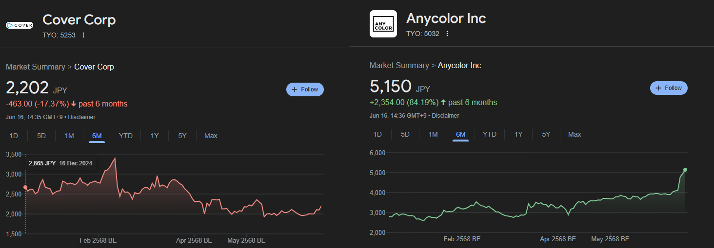The height and width of the screenshot is (248, 714).
Task: Open Disclaimer link under Cover Corp price
Action: pos(82,117)
